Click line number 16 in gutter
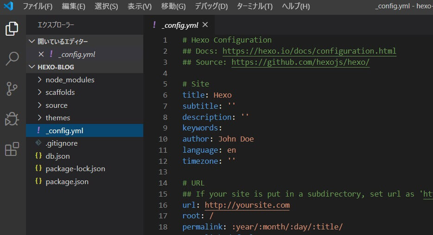 pyautogui.click(x=163, y=205)
